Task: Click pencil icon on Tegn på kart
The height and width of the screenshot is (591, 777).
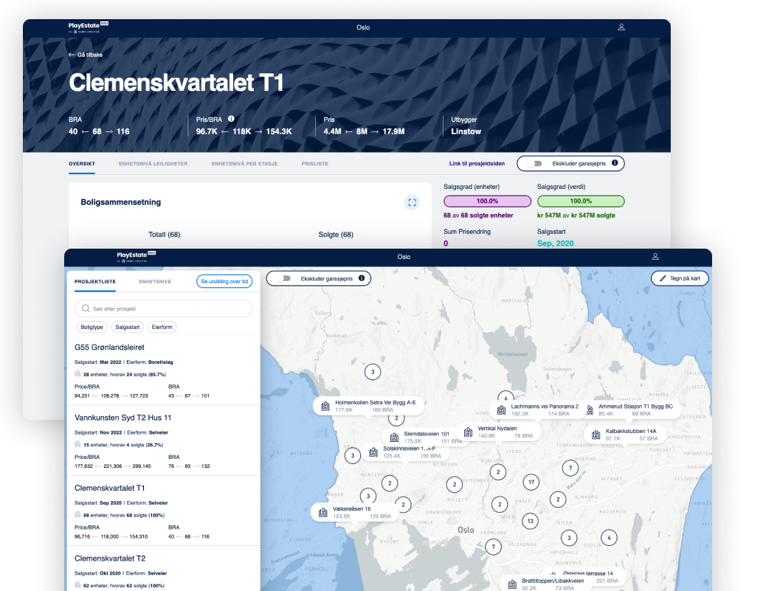Action: pos(663,278)
